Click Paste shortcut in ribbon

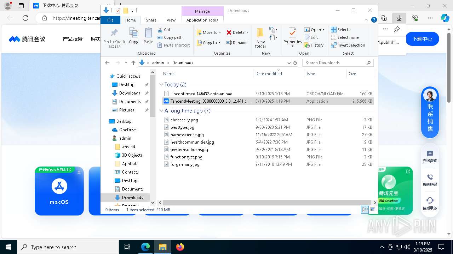(x=173, y=45)
